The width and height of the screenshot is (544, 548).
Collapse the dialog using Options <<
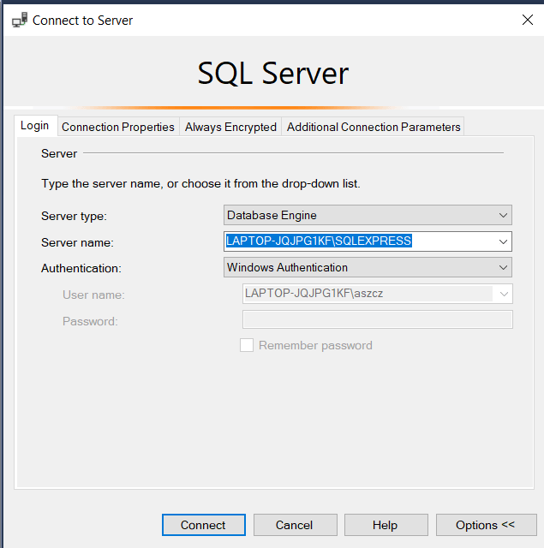click(x=486, y=525)
